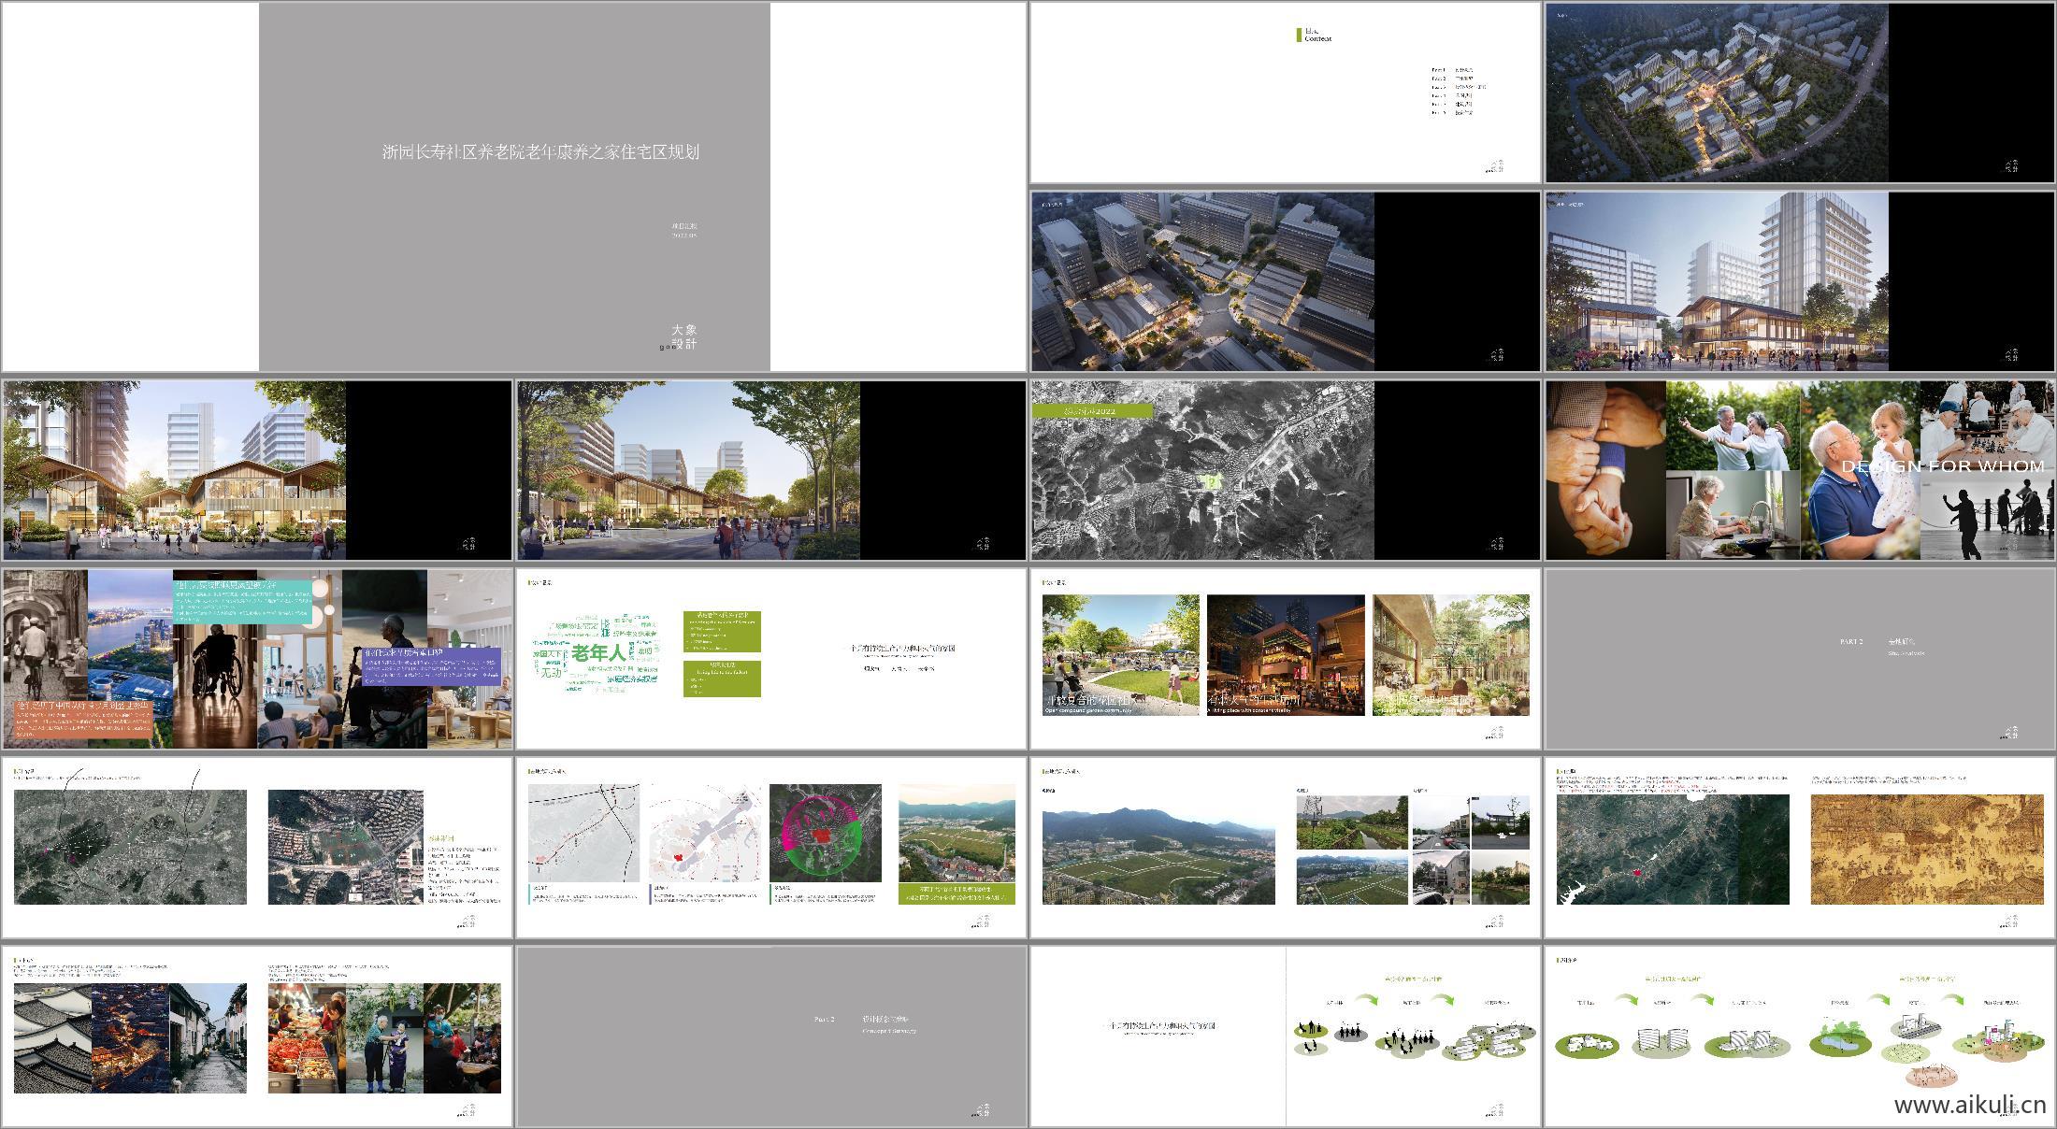The height and width of the screenshot is (1129, 2057).
Task: Click the night street food plaza rendering
Action: 1285,656
